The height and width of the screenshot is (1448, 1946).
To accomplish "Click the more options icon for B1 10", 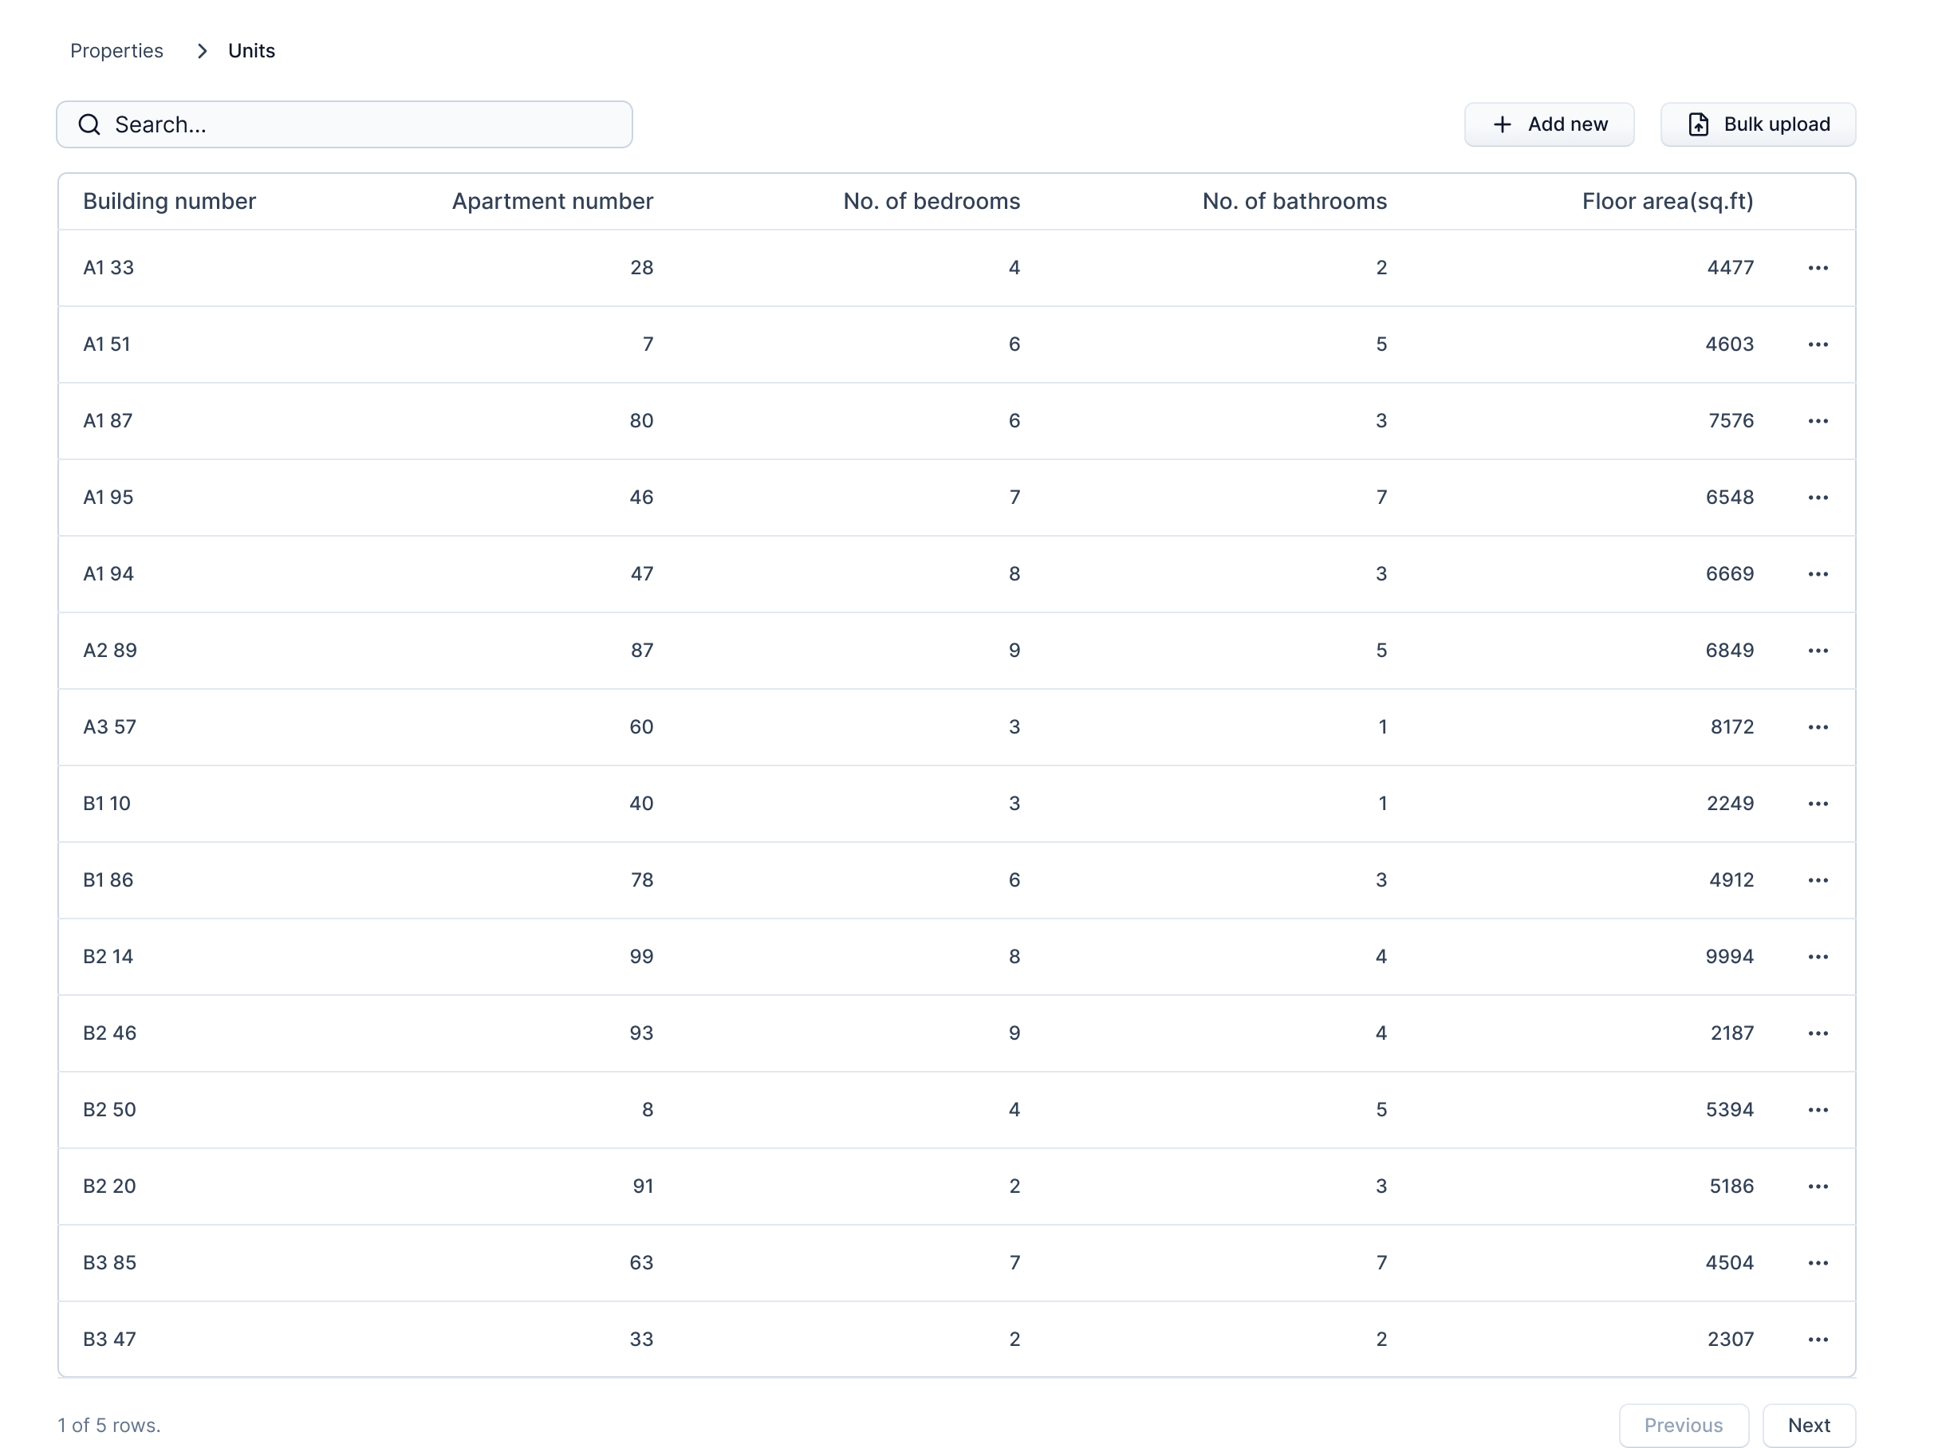I will 1817,804.
